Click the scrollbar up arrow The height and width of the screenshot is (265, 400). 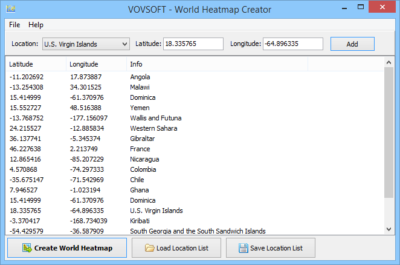389,62
